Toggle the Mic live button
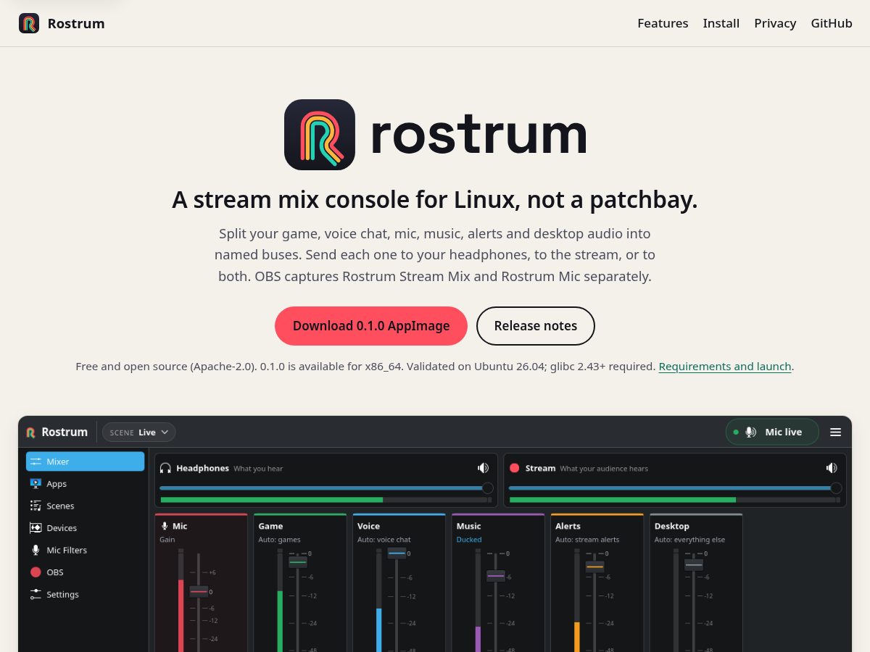 [x=772, y=432]
